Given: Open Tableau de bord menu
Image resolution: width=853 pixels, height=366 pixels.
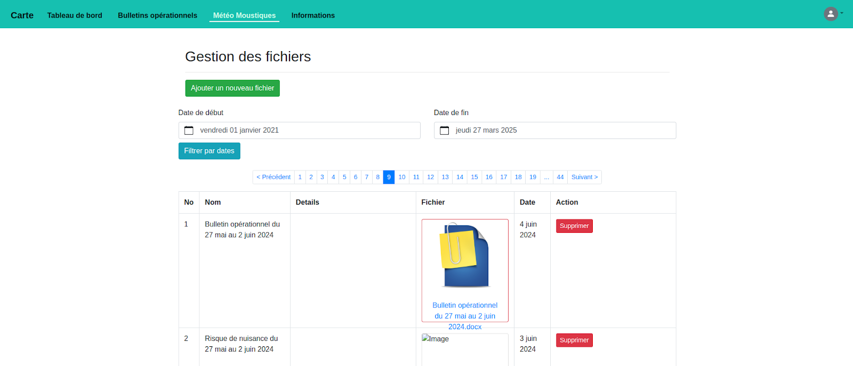Looking at the screenshot, I should click(75, 15).
